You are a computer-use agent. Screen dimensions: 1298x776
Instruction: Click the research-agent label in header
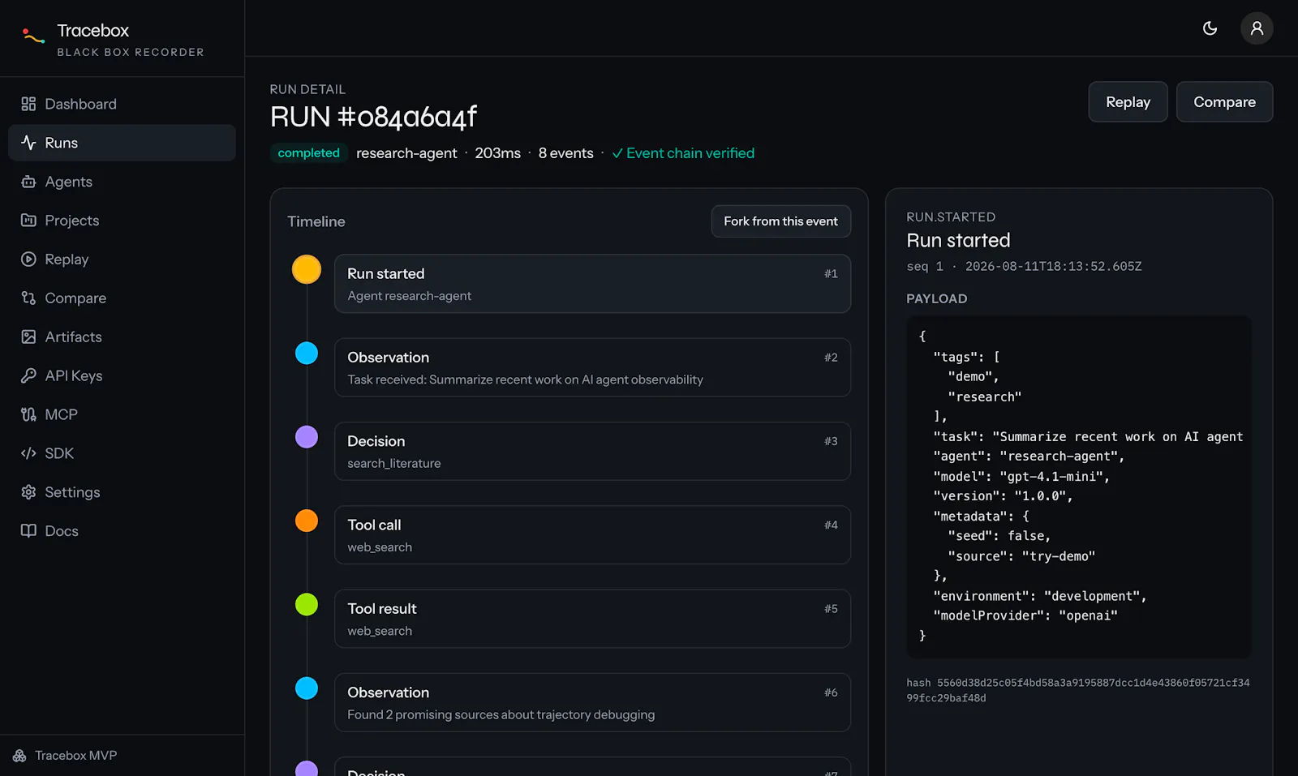click(406, 153)
